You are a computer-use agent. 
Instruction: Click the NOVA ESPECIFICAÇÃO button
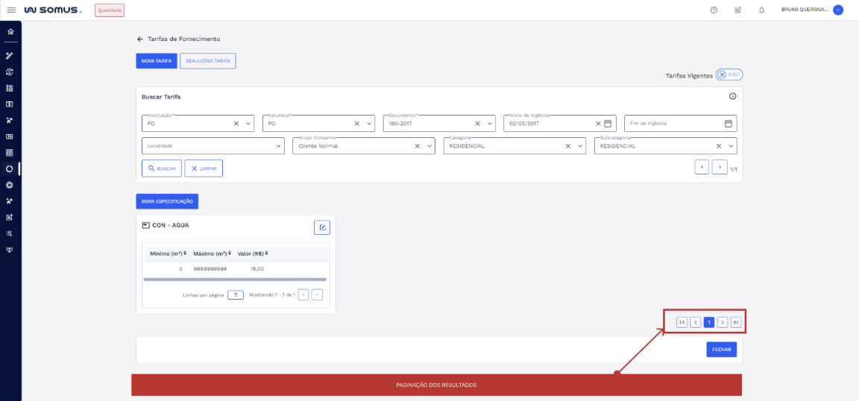click(x=167, y=201)
